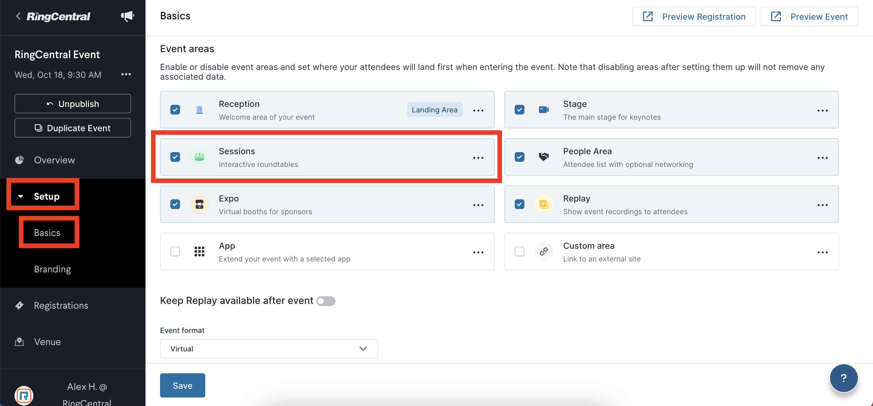Uncheck the Reception area checkbox

(x=175, y=110)
